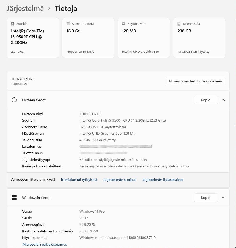Collapse the Windowsin tiedot section
236x248 pixels.
click(223, 198)
